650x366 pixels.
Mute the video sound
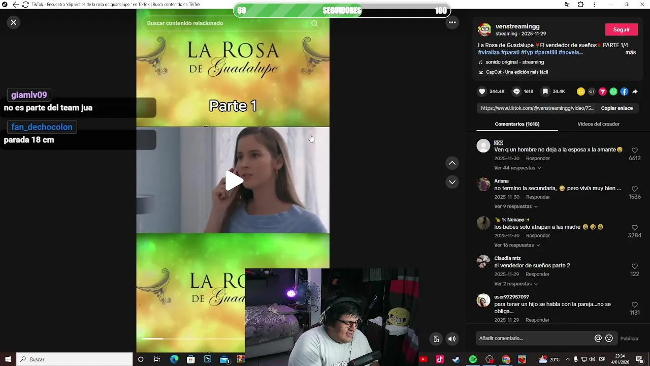coord(452,339)
